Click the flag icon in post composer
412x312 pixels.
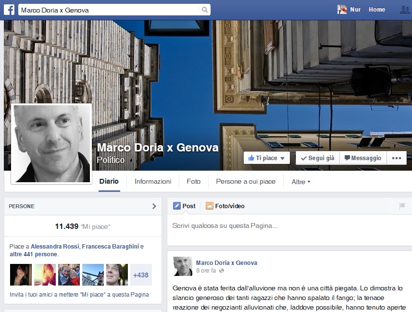[x=402, y=206]
